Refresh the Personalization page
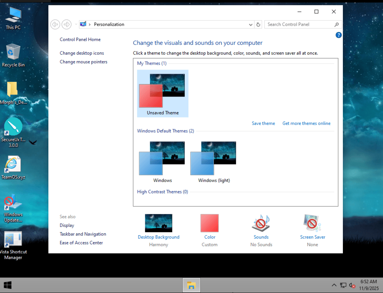 [258, 24]
